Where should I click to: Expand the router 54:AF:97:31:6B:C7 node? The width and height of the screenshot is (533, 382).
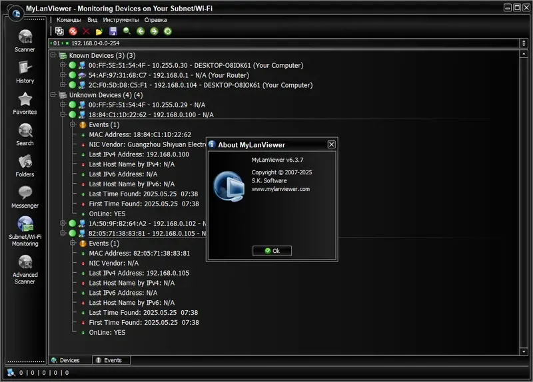coord(63,75)
